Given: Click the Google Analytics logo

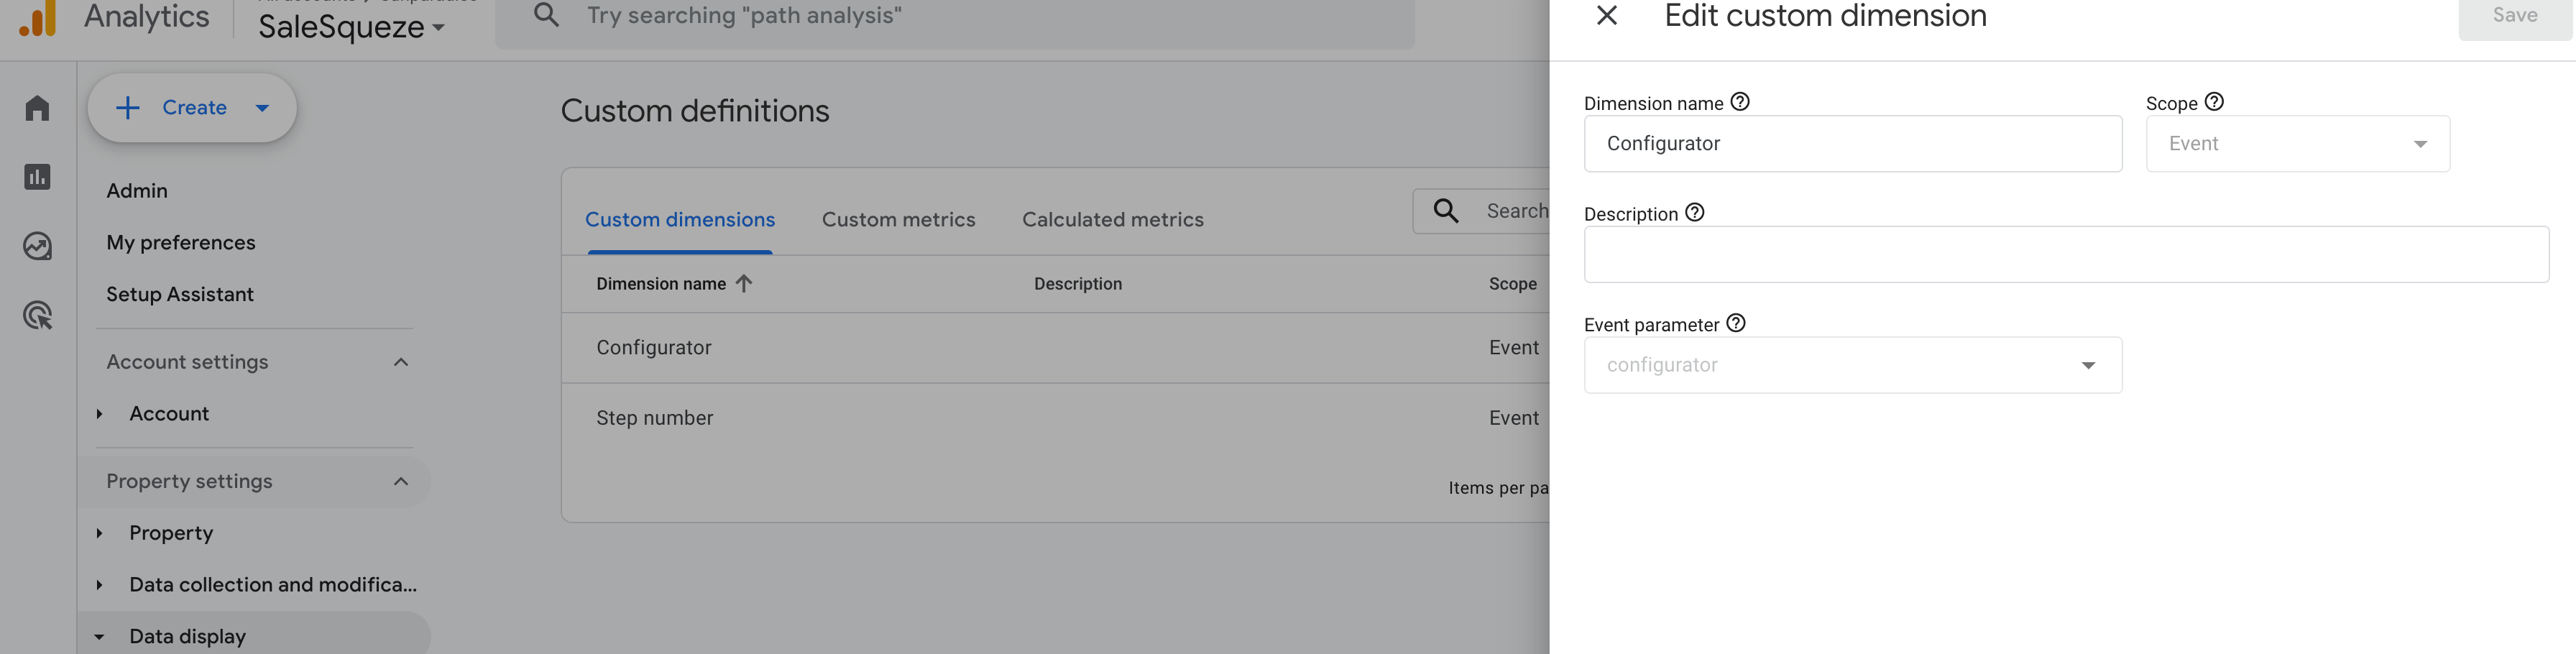Looking at the screenshot, I should [38, 18].
